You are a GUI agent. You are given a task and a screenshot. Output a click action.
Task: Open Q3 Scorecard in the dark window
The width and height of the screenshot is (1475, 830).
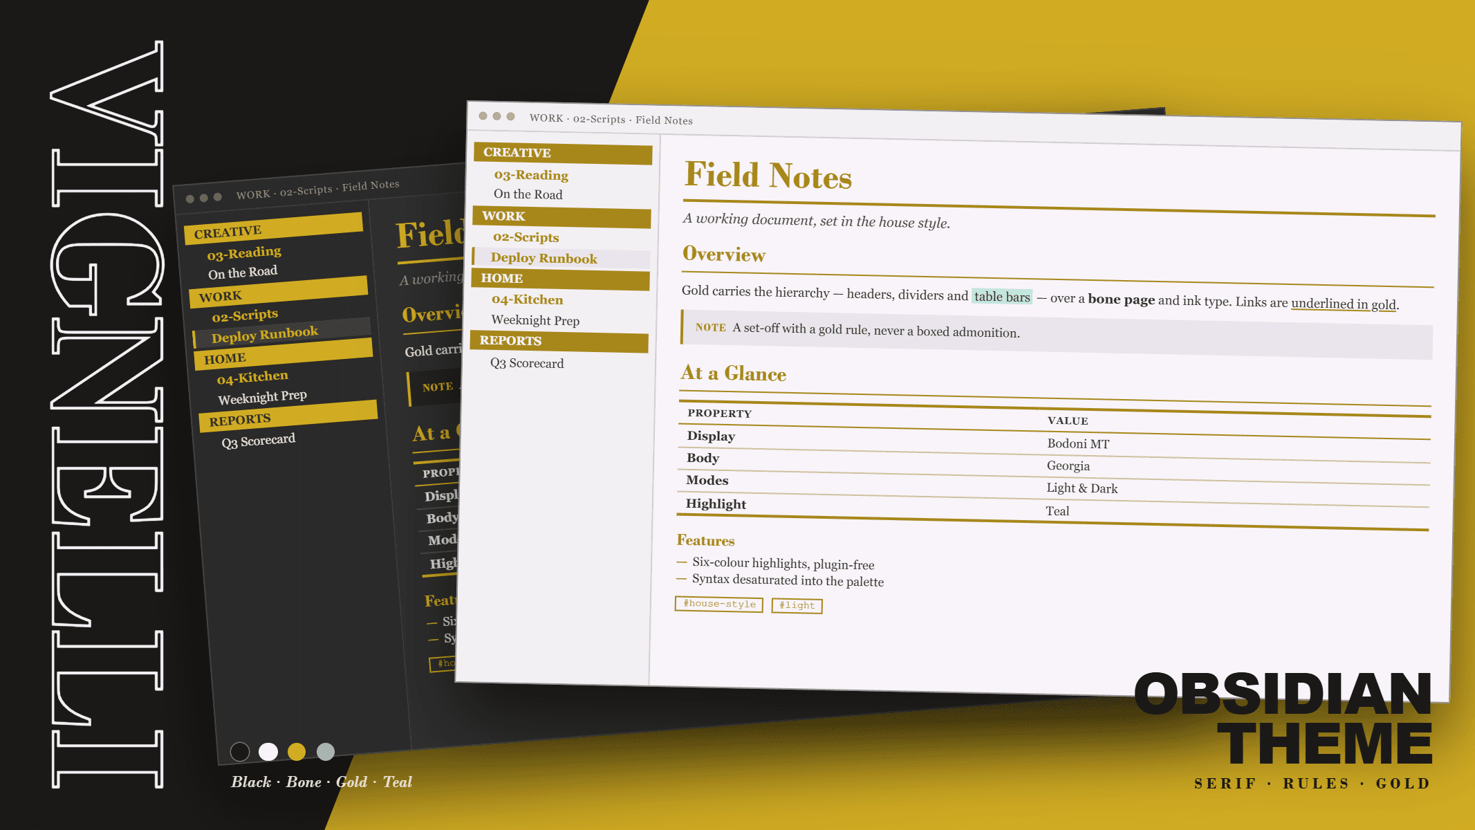pos(258,441)
